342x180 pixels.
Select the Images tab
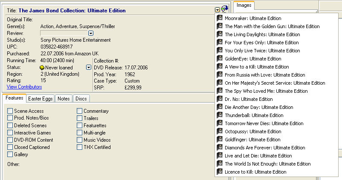click(244, 5)
